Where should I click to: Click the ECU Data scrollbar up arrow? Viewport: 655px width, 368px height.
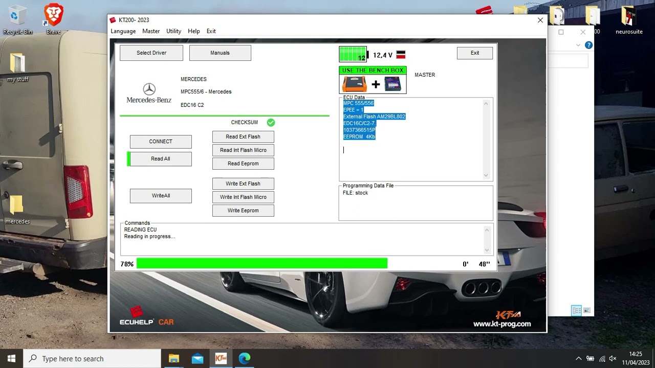[x=486, y=104]
